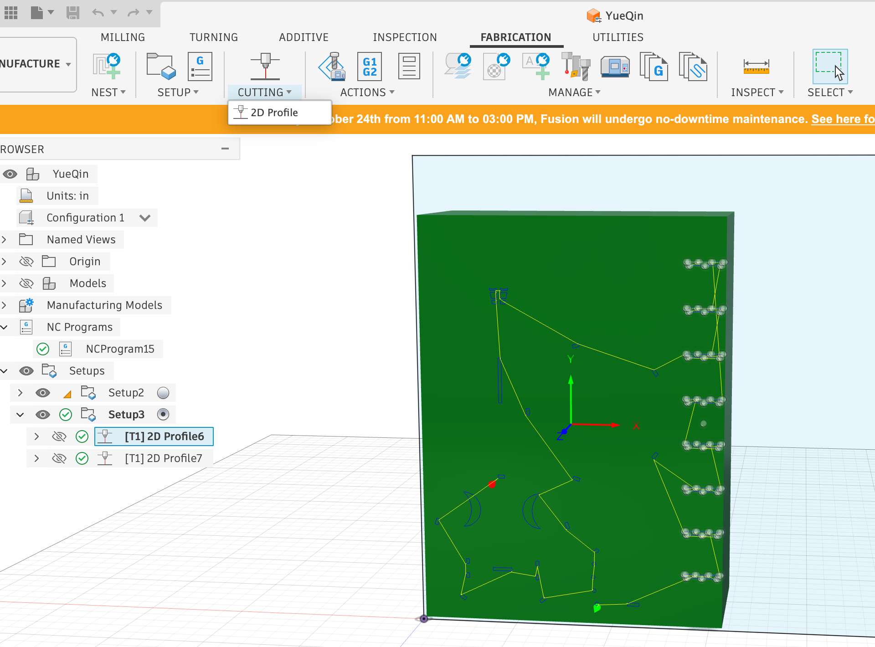Image resolution: width=875 pixels, height=647 pixels.
Task: Open the Setup Sheet icon in Actions
Action: tap(409, 66)
